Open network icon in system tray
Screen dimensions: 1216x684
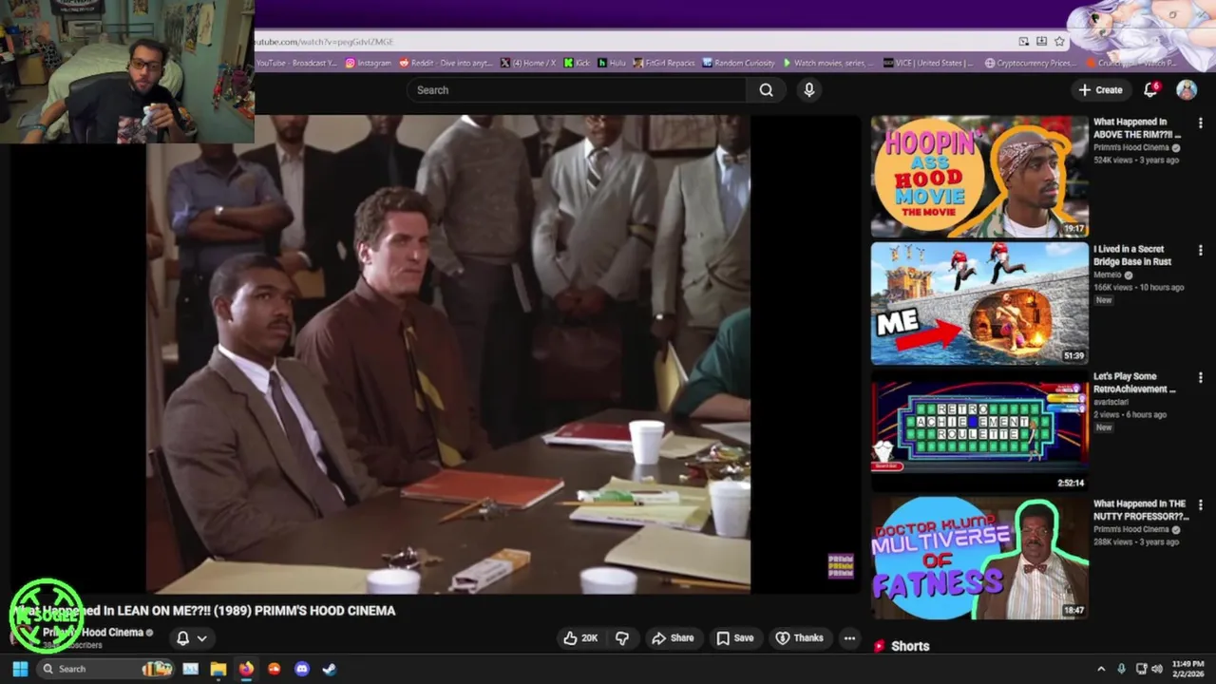(x=1141, y=669)
